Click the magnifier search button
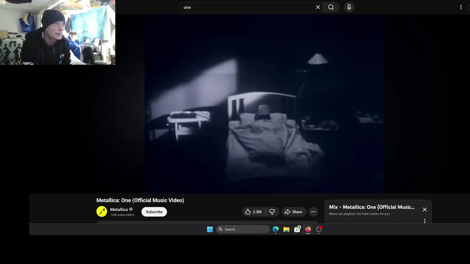The height and width of the screenshot is (264, 470). point(331,7)
